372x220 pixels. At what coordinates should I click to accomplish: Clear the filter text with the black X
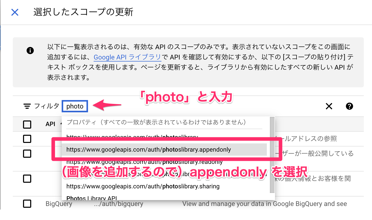pyautogui.click(x=329, y=106)
